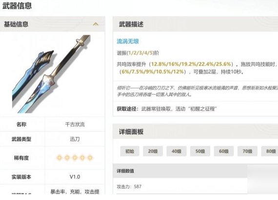278x200 pixels.
Task: Select the weapon name 千古洑流
Action: (75, 124)
